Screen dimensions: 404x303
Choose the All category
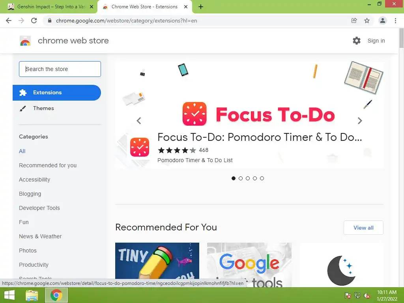click(22, 151)
